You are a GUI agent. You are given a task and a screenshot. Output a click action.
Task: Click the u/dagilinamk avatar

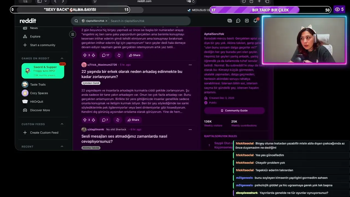(x=84, y=129)
